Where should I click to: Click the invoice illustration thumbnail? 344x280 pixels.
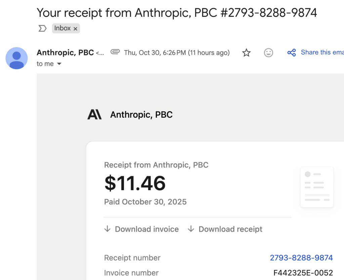coord(317,187)
